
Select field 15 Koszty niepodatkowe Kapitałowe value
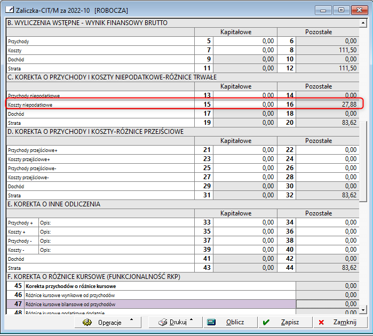click(245, 105)
